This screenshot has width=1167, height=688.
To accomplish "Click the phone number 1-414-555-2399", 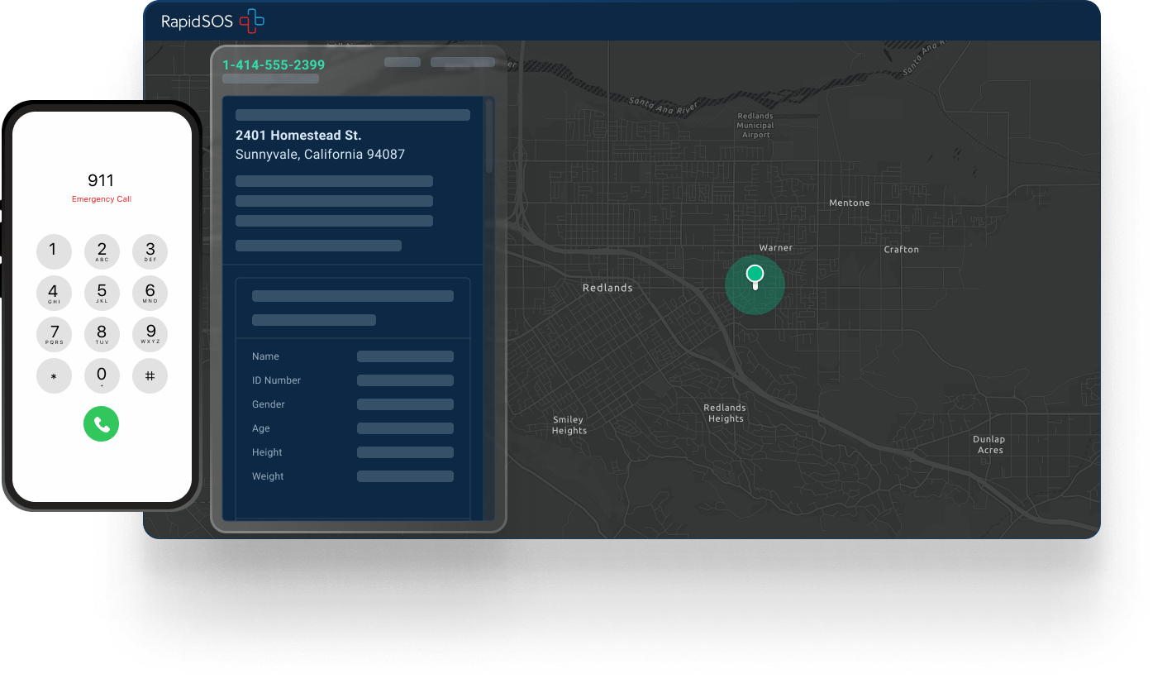I will point(272,64).
